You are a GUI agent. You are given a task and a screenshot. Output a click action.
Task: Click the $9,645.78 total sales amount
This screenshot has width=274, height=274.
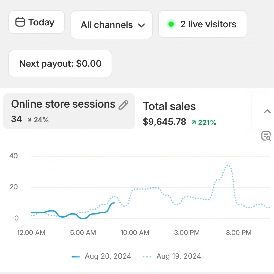pyautogui.click(x=164, y=122)
